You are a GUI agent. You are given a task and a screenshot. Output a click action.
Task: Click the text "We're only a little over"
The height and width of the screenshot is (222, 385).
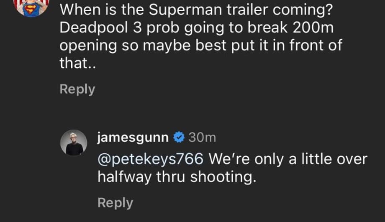287,159
